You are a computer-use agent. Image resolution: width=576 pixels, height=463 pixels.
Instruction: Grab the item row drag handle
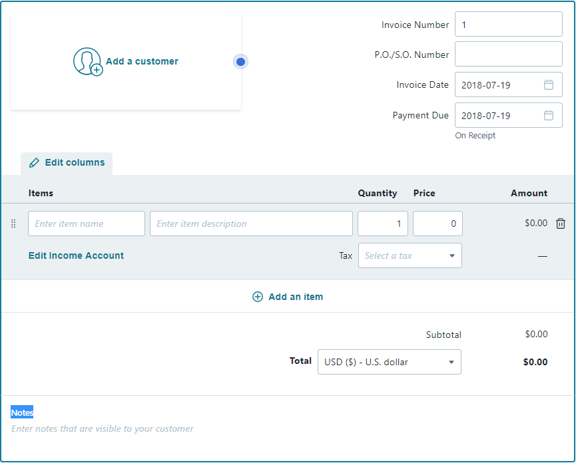(13, 224)
